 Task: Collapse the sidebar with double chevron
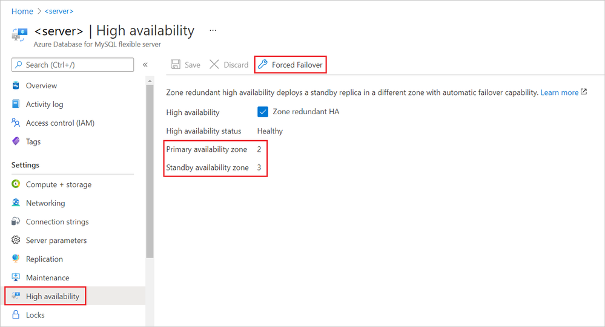point(145,65)
